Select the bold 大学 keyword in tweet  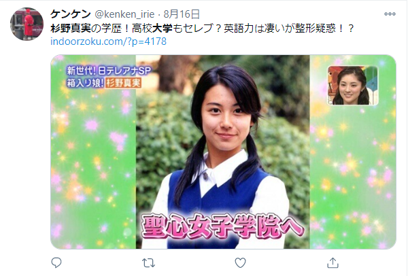pyautogui.click(x=162, y=28)
